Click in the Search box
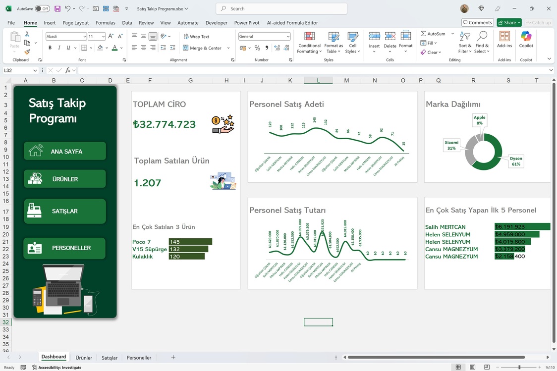The image size is (557, 371). (x=281, y=8)
